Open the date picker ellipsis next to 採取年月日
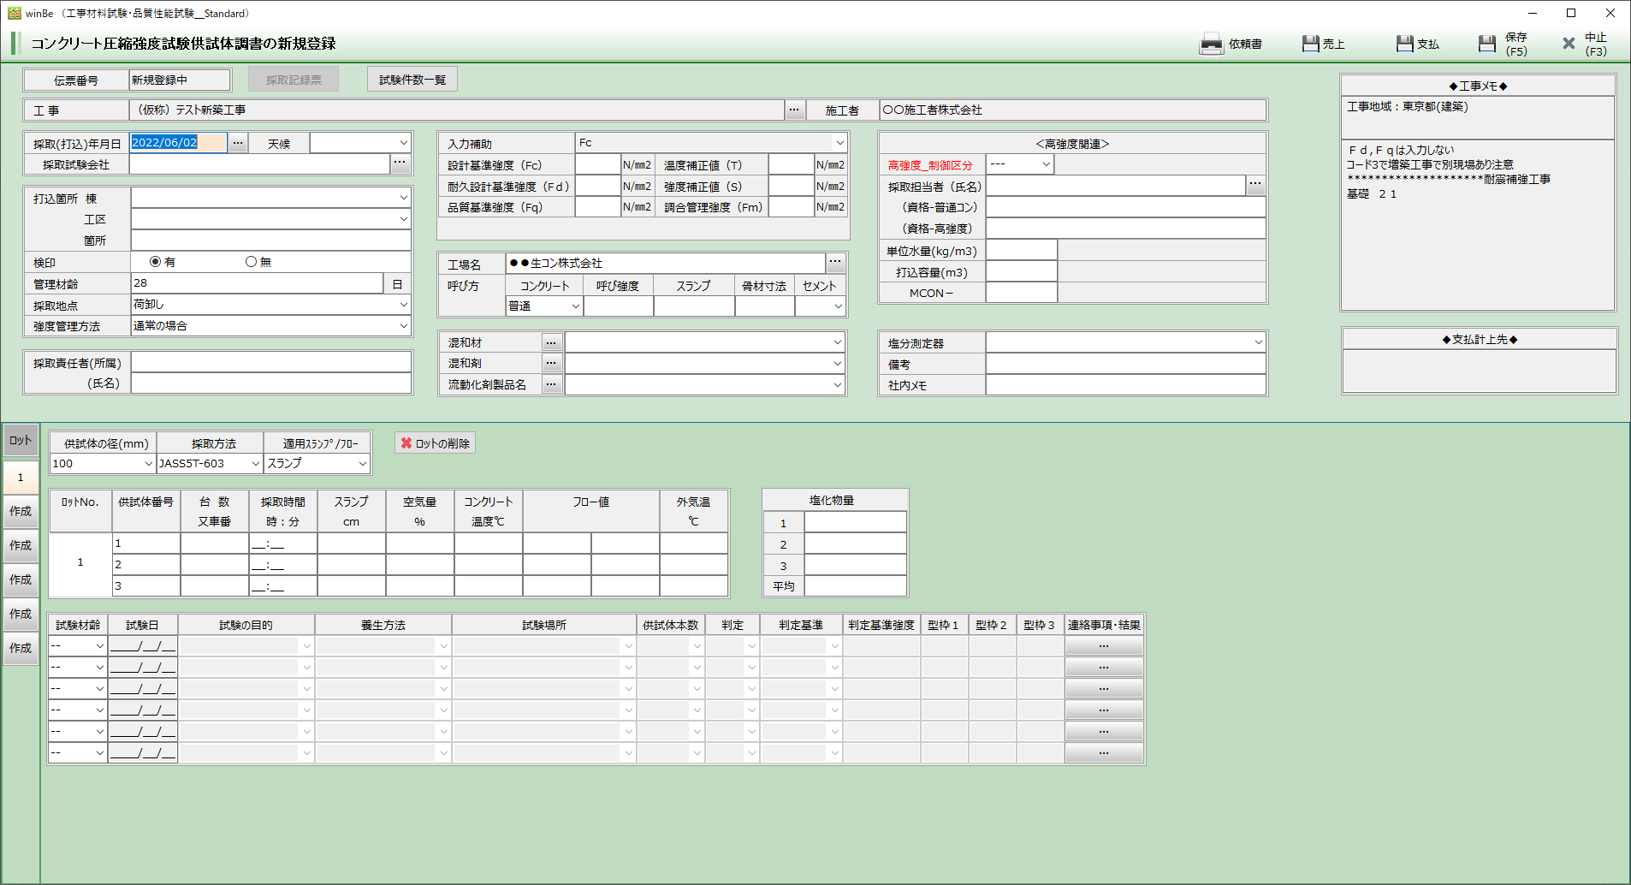 (x=238, y=143)
